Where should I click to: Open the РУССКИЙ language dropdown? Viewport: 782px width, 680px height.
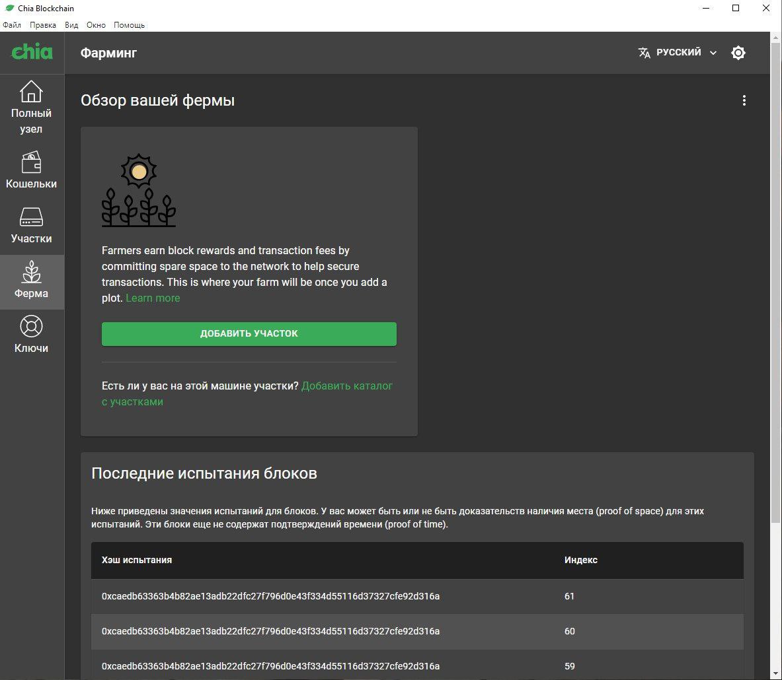(678, 53)
